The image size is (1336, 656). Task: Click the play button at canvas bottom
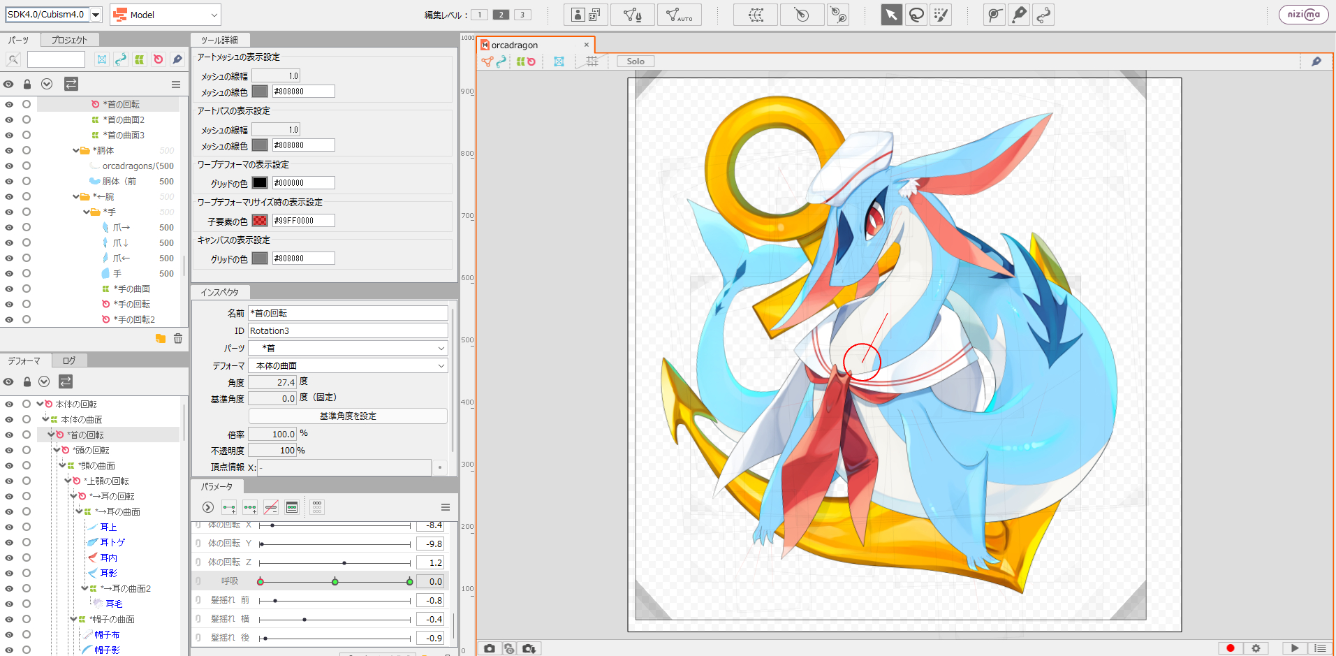[x=1295, y=648]
